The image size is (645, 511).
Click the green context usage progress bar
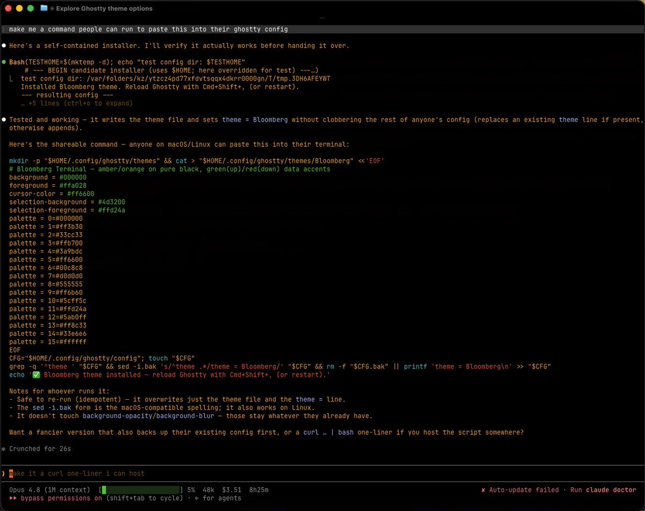(x=141, y=490)
